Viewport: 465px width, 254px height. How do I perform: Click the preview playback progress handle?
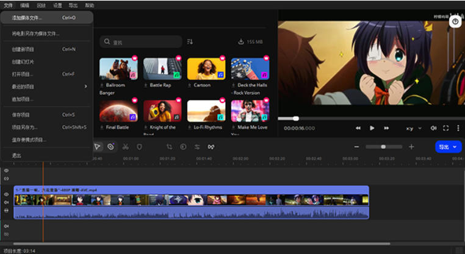pos(296,118)
